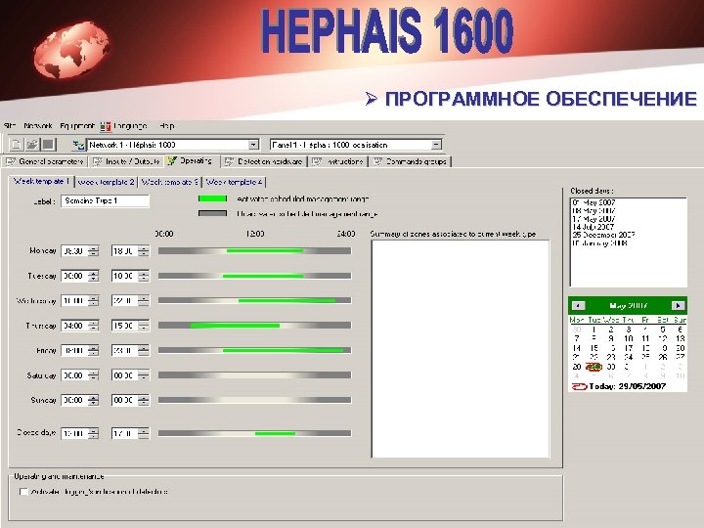Switch to Detection hardware tab

[264, 161]
